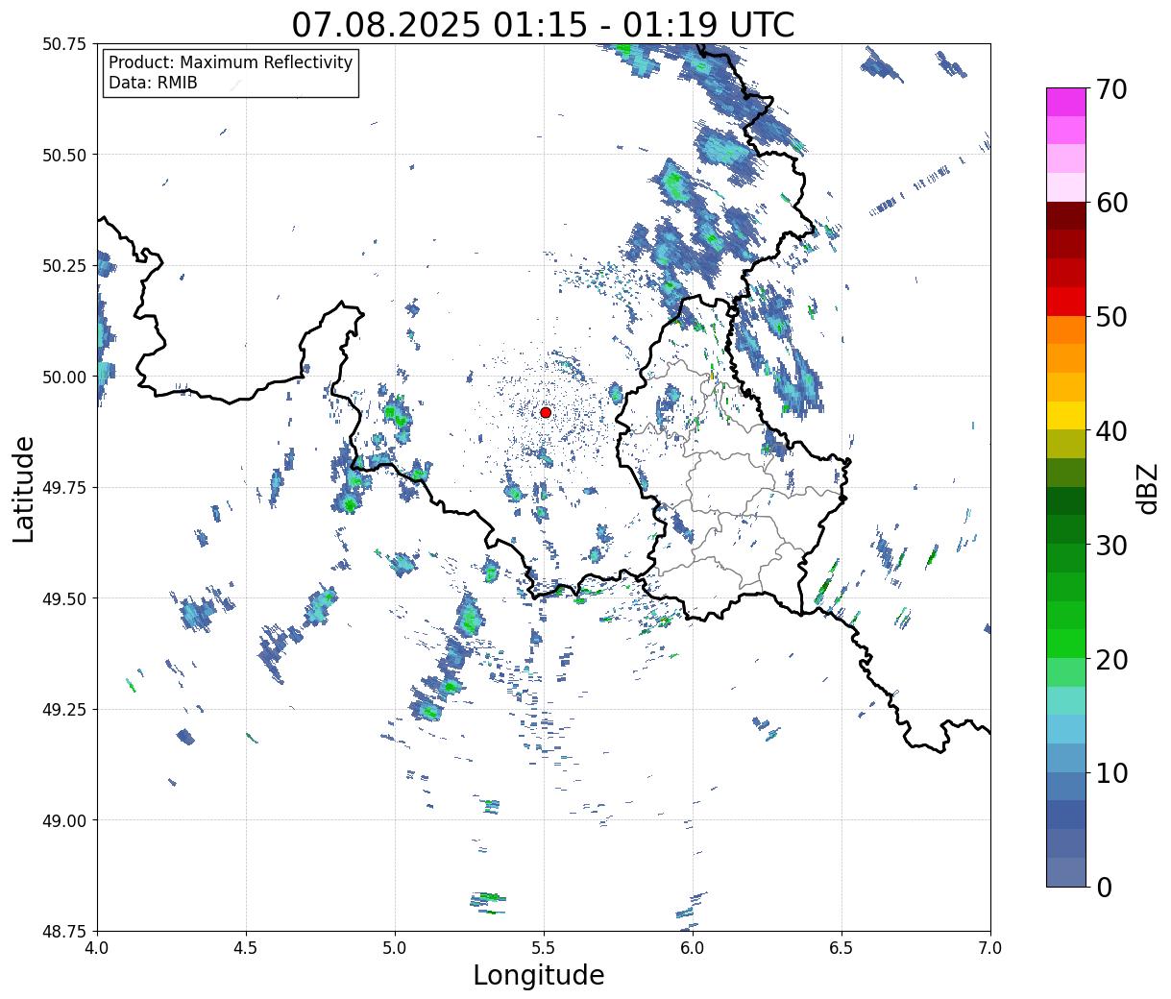Click the y-axis tick label 49.50
Viewport: 1171px width, 999px height.
(x=64, y=598)
